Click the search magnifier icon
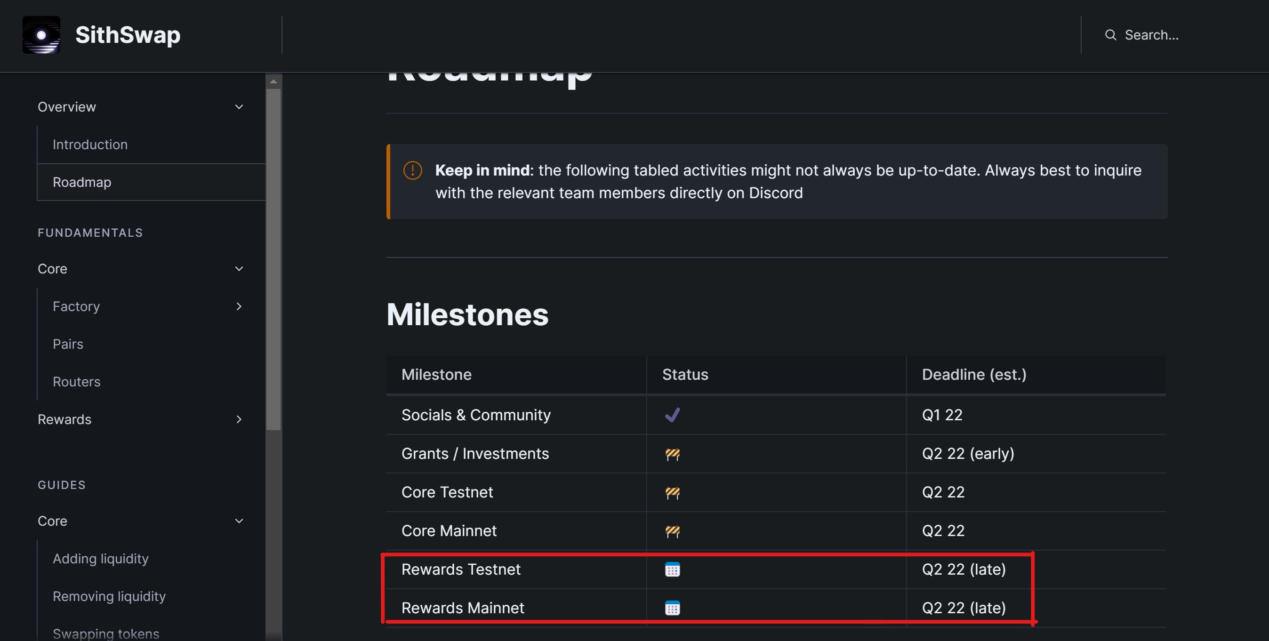The image size is (1269, 641). coord(1110,35)
